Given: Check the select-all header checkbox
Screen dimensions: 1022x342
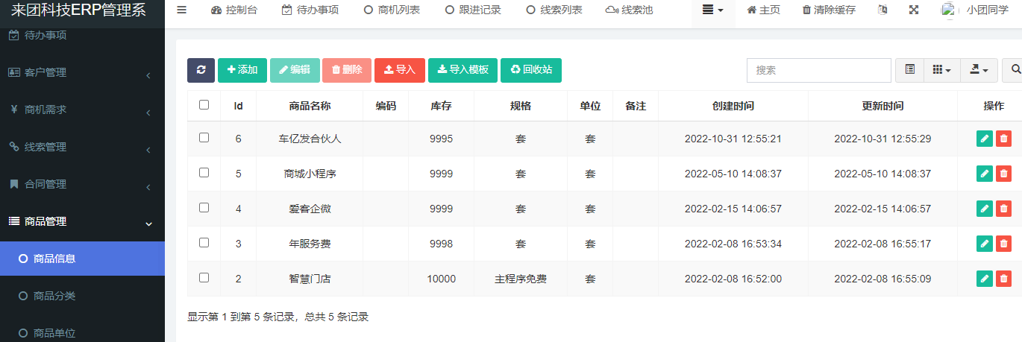Looking at the screenshot, I should pyautogui.click(x=204, y=105).
